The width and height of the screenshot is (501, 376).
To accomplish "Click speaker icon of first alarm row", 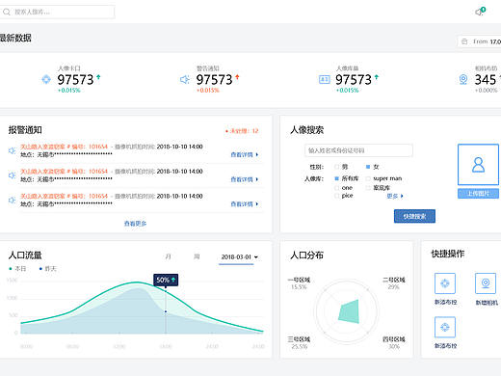I will (12, 150).
